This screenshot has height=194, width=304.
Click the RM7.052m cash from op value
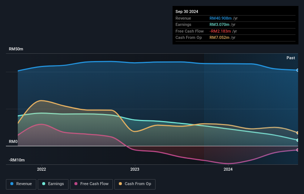220,38
